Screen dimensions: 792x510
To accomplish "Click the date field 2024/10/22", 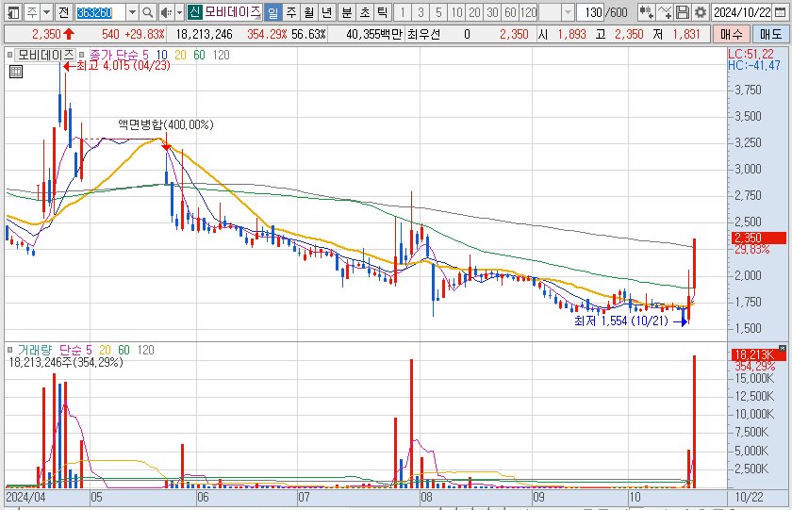I will tap(742, 12).
